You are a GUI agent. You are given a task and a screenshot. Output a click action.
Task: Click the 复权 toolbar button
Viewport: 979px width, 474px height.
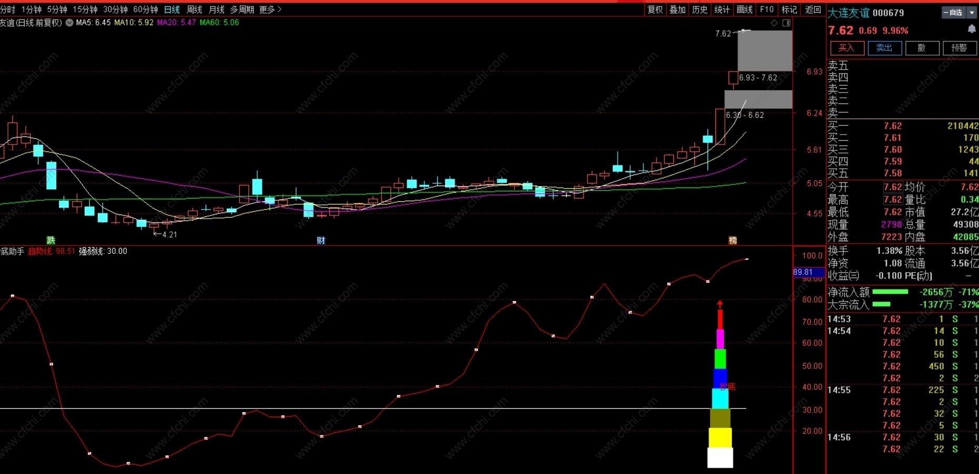click(655, 9)
